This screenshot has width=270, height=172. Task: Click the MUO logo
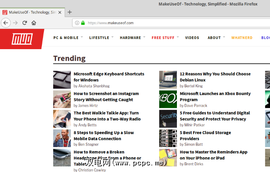pyautogui.click(x=22, y=39)
